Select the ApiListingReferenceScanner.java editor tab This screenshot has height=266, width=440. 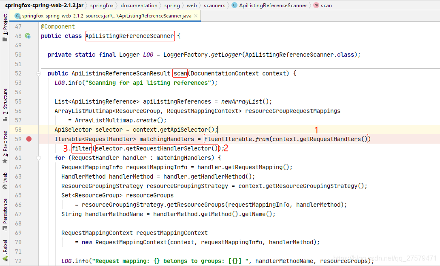point(106,16)
